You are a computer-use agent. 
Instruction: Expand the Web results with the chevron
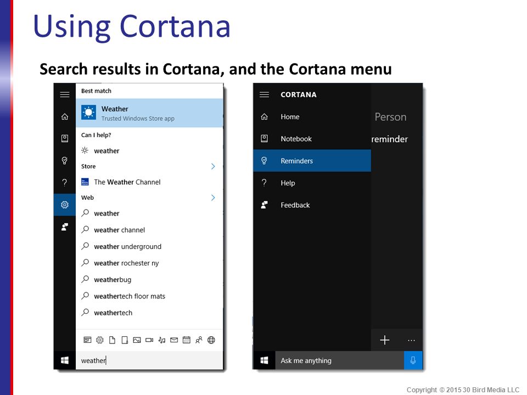[x=213, y=198]
